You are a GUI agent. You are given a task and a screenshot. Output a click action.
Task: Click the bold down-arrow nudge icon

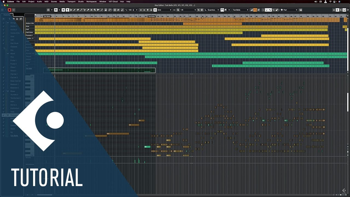151,10
